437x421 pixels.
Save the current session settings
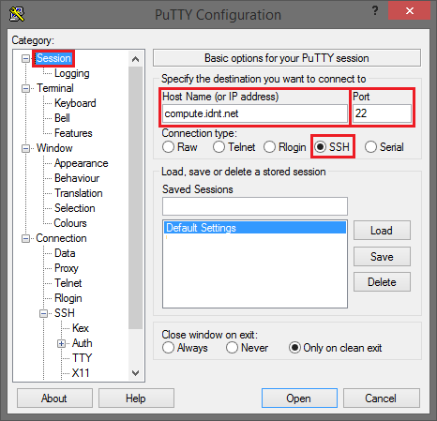tap(382, 257)
